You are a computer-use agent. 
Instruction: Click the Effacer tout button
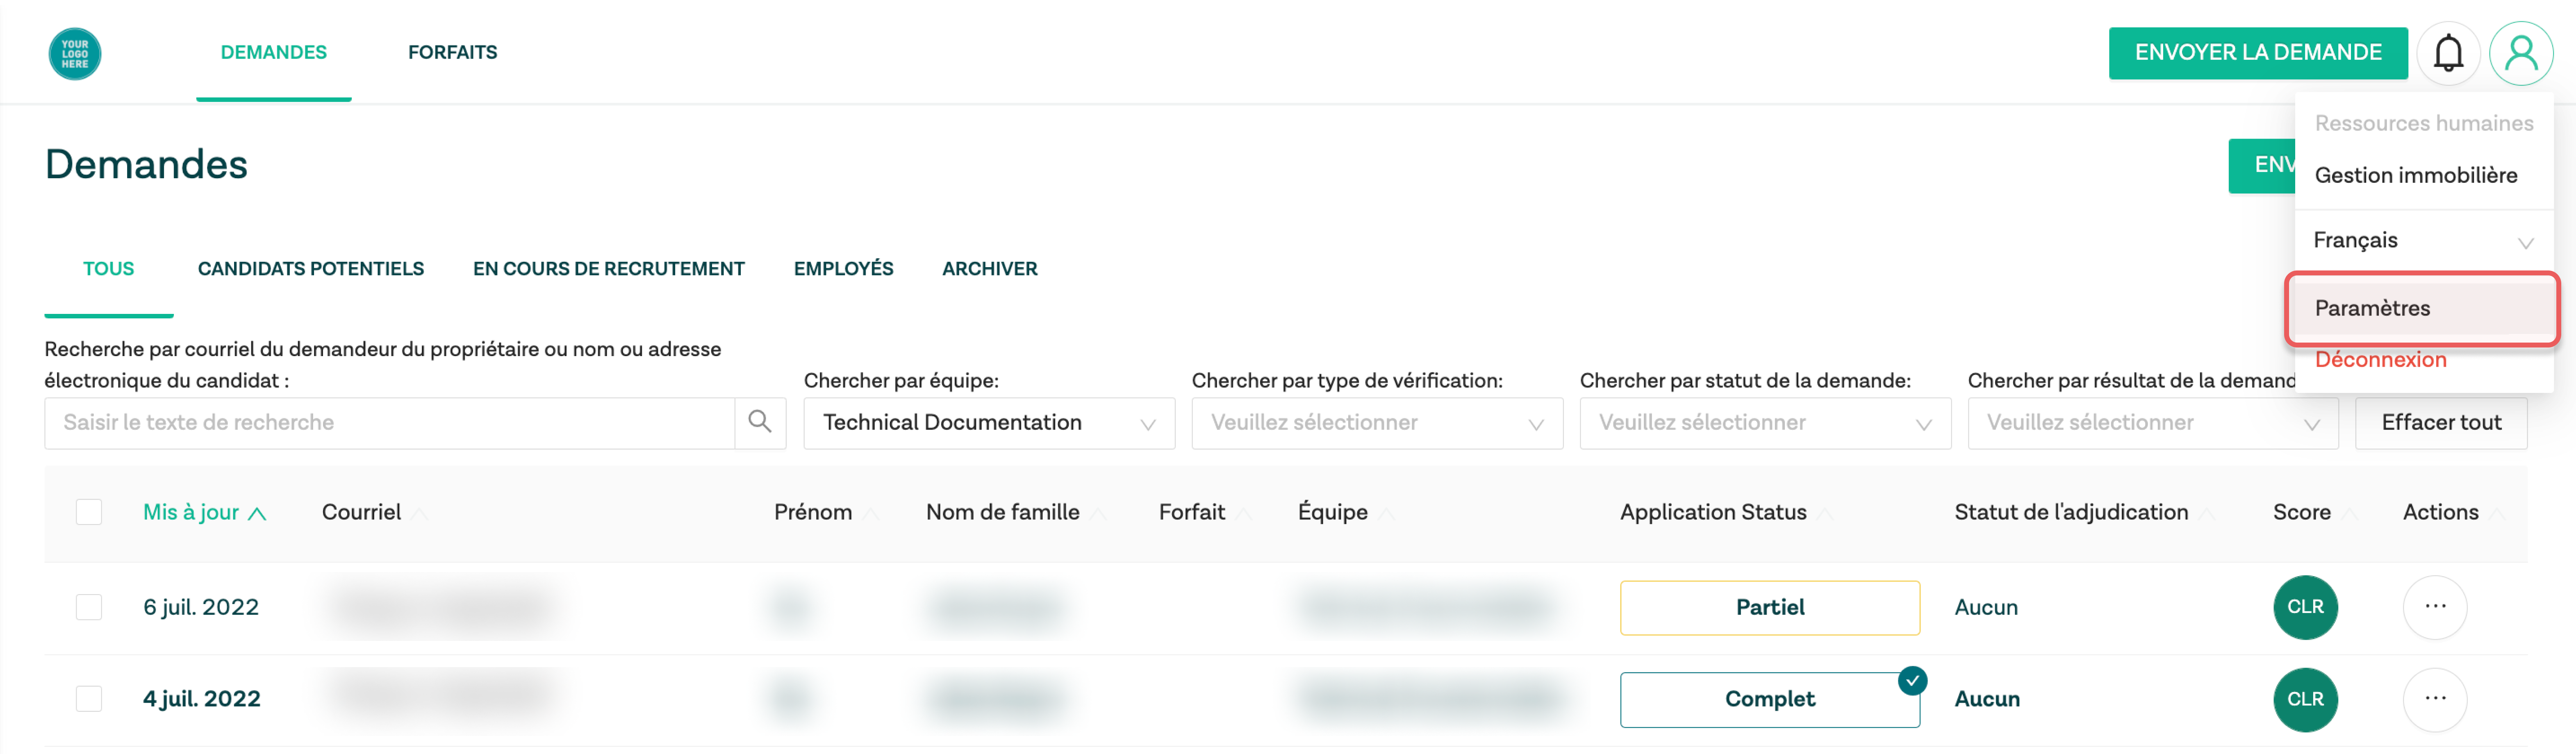[2441, 423]
